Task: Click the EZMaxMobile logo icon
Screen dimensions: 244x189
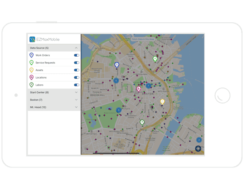Action: [x=32, y=39]
